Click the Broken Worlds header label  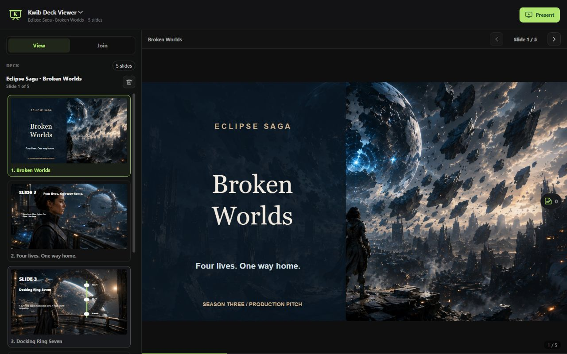[165, 39]
